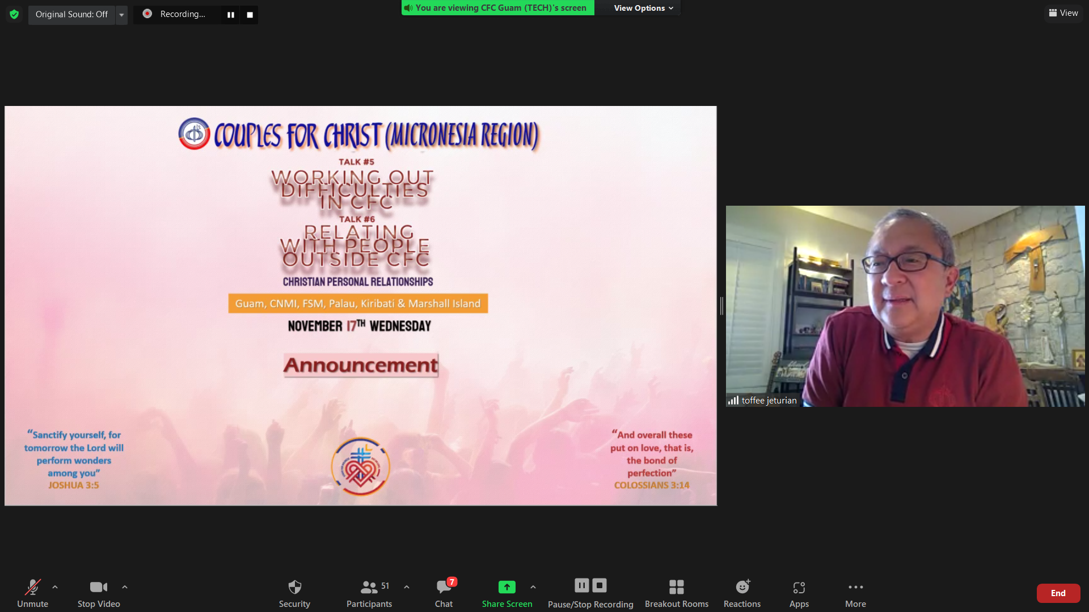
Task: Open the View Options dropdown
Action: pos(643,8)
